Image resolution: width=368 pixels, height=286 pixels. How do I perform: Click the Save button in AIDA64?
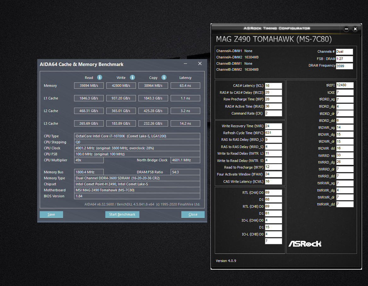point(51,214)
